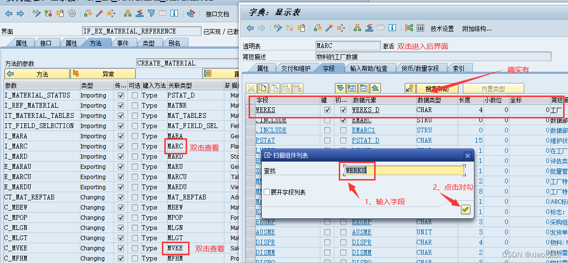
Task: Toggle pass-by-value checkbox for I_MARC
Action: (121, 146)
